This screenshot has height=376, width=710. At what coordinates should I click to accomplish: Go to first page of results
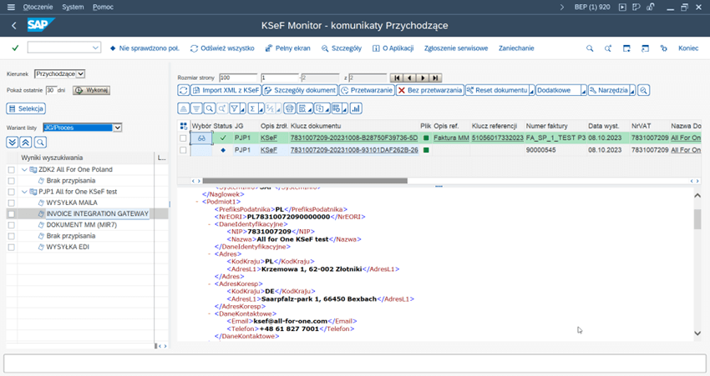[397, 78]
